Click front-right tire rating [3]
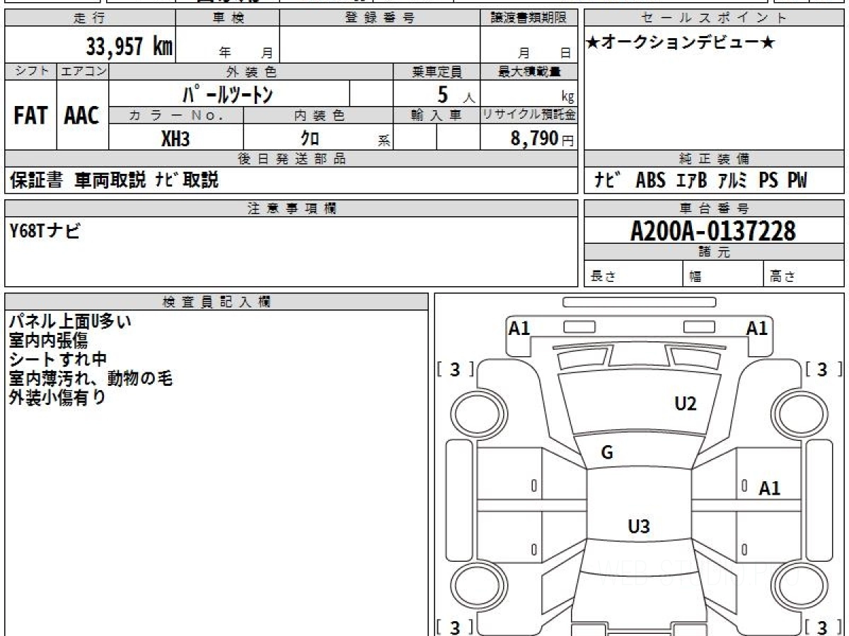 coord(823,370)
